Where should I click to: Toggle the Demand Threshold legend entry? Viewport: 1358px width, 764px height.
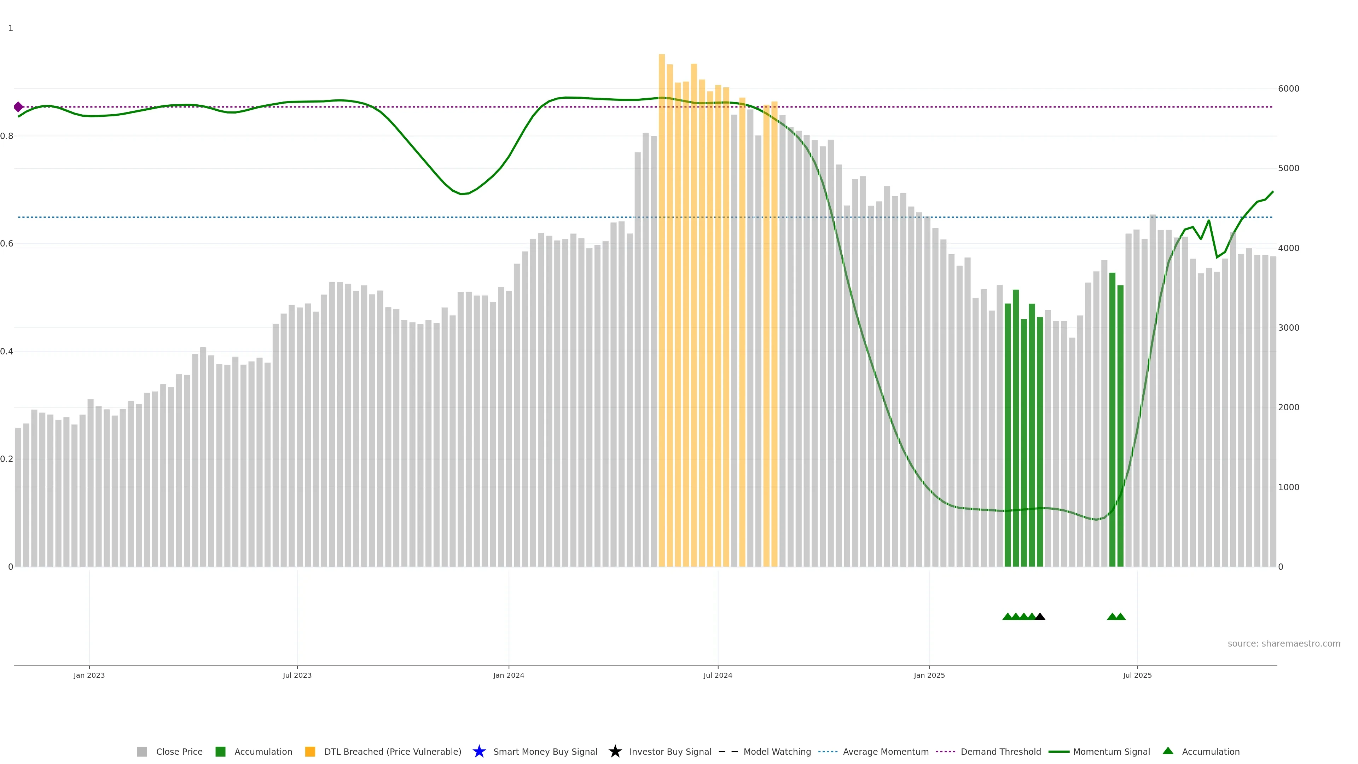click(1000, 751)
